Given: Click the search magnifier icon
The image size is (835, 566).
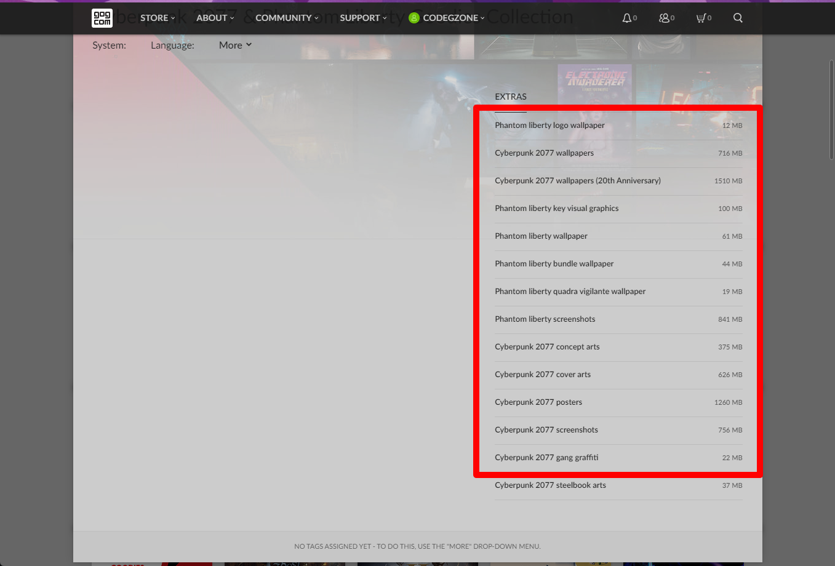Looking at the screenshot, I should coord(738,18).
